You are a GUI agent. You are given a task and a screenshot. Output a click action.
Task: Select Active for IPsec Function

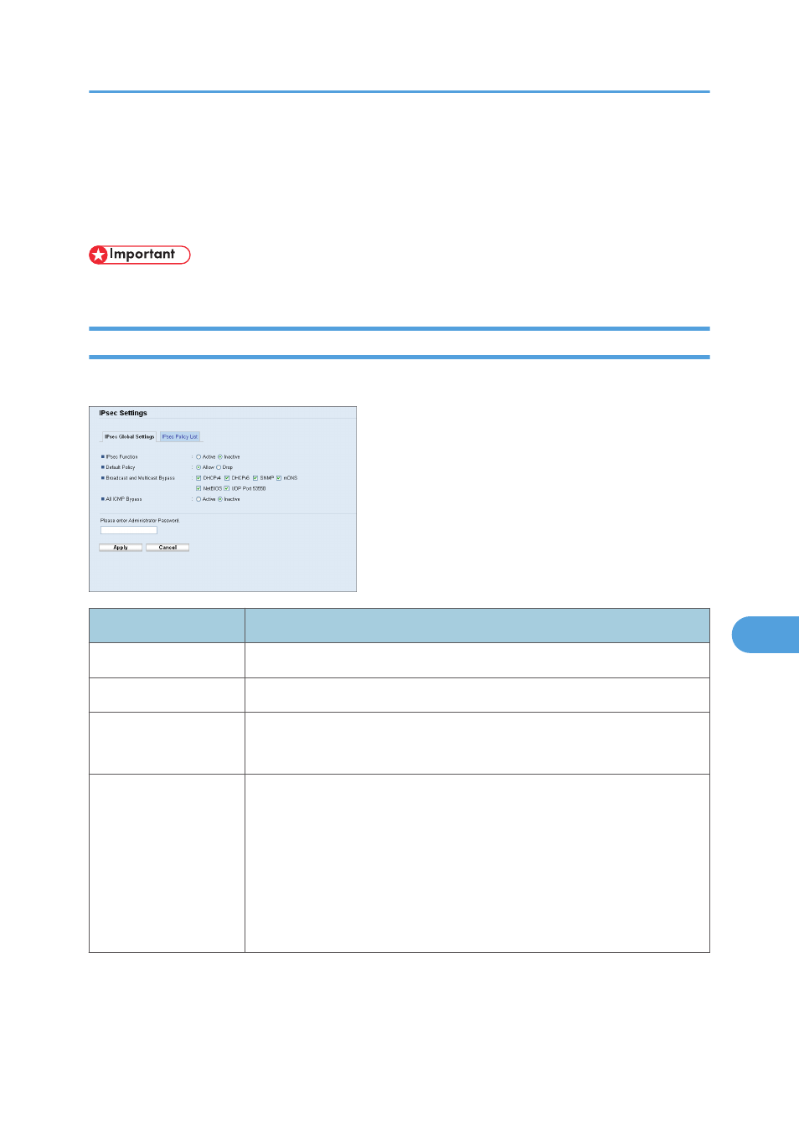click(x=198, y=457)
